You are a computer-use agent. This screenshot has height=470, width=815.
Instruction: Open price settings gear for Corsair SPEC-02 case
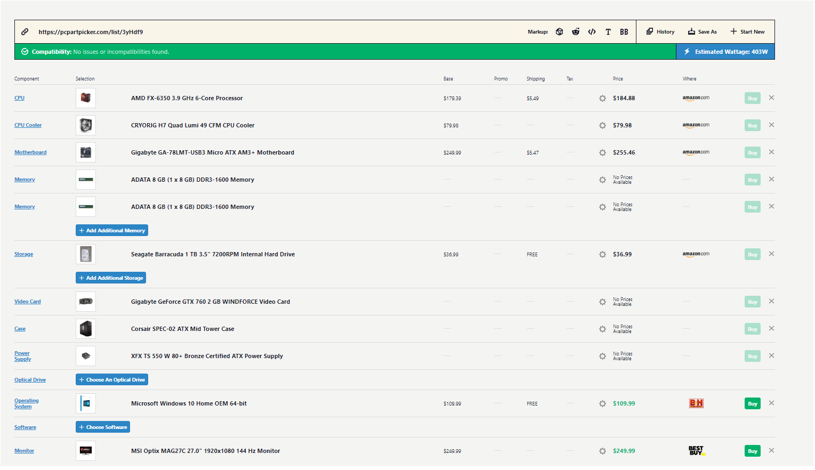(x=602, y=329)
